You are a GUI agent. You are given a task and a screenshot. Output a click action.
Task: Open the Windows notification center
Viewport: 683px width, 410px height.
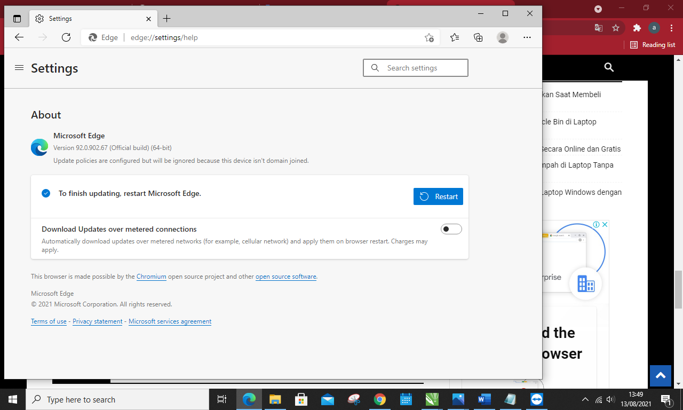pyautogui.click(x=666, y=399)
